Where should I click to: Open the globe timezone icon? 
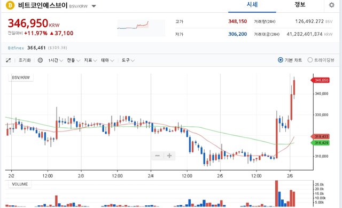[40, 60]
